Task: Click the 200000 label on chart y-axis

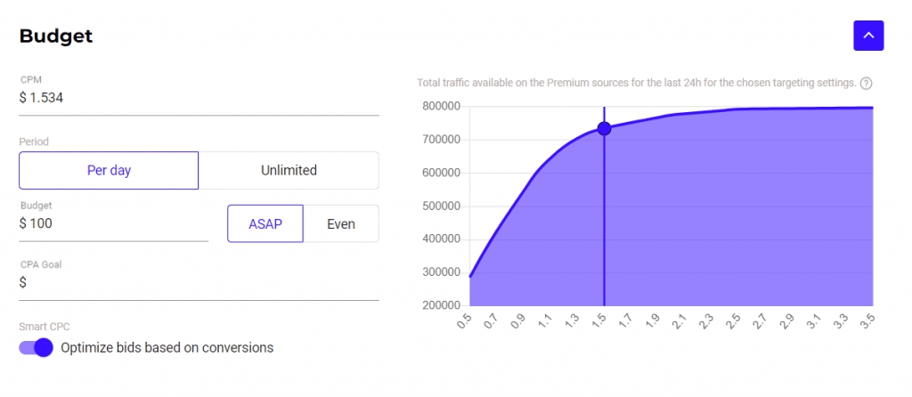Action: click(x=442, y=305)
